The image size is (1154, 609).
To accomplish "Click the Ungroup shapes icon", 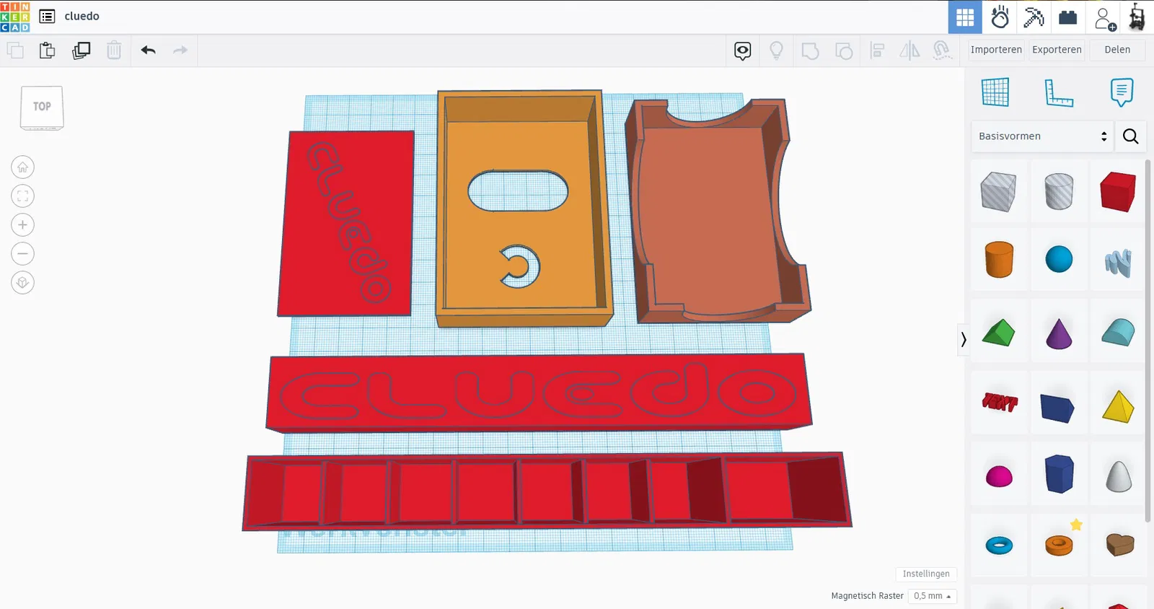I will coord(844,51).
